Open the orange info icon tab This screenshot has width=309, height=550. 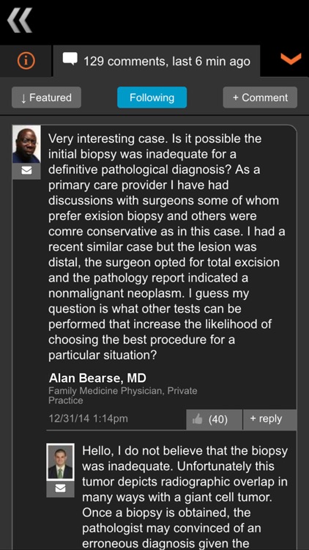coord(26,61)
